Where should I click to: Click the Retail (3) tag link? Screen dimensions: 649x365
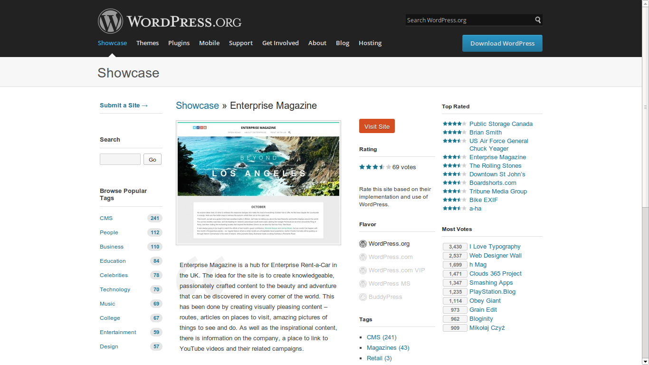[379, 358]
